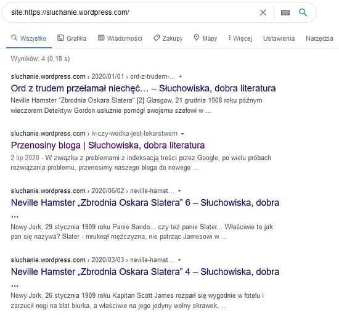This screenshot has width=339, height=315.
Task: Expand dropdown arrow beside 2020/03/03 URL
Action: tap(179, 260)
